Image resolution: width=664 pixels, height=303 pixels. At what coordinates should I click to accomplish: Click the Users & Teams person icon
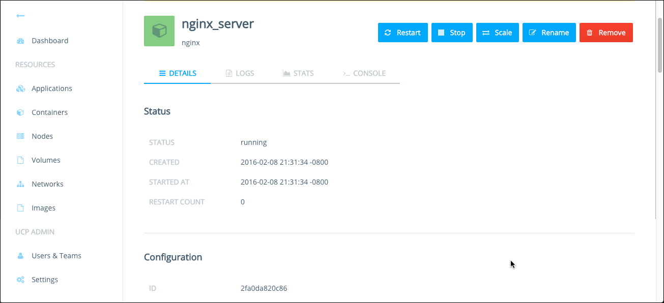tap(20, 256)
